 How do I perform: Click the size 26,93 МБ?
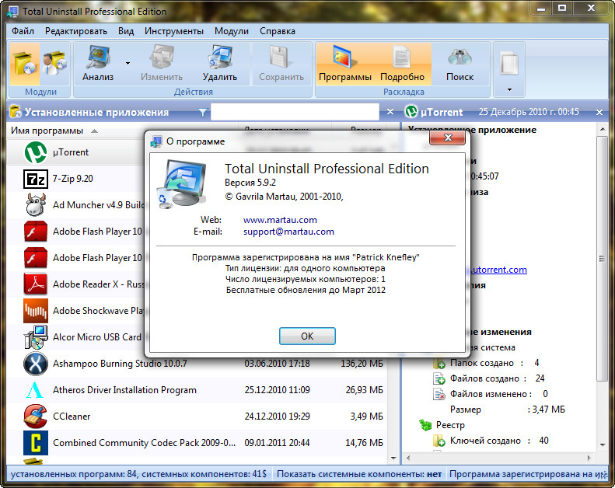(x=364, y=390)
